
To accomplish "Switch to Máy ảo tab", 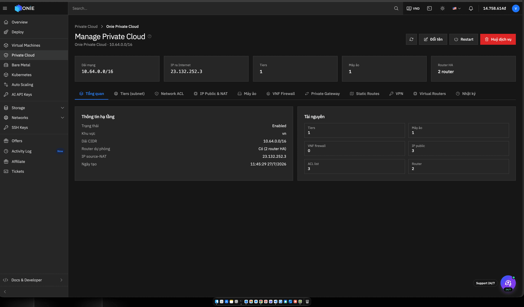I will 247,94.
